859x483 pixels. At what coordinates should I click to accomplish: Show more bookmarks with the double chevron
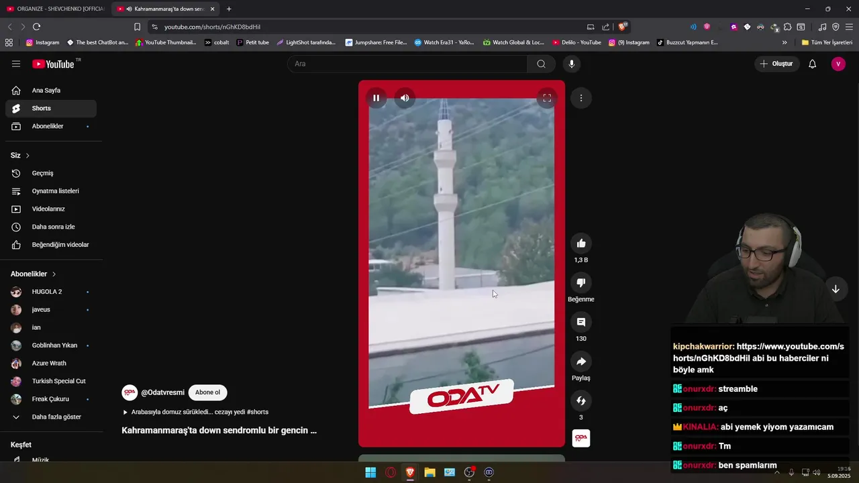(x=785, y=42)
